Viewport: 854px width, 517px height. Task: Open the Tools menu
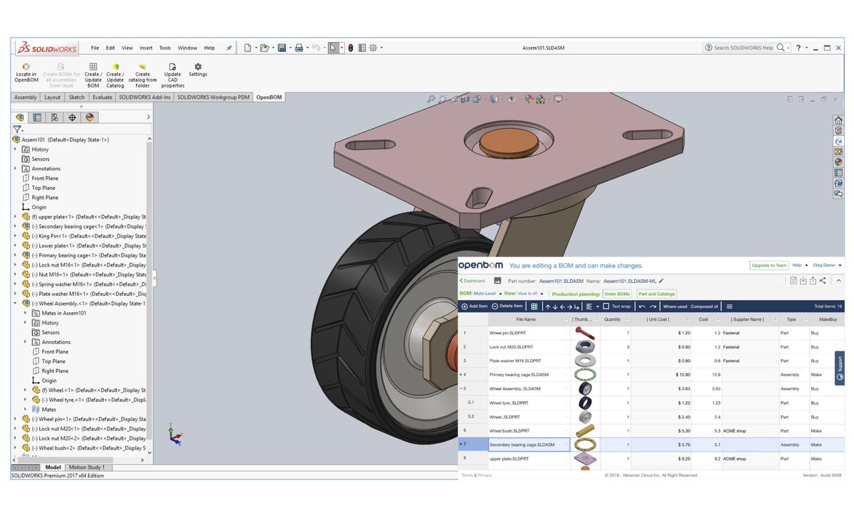point(164,48)
